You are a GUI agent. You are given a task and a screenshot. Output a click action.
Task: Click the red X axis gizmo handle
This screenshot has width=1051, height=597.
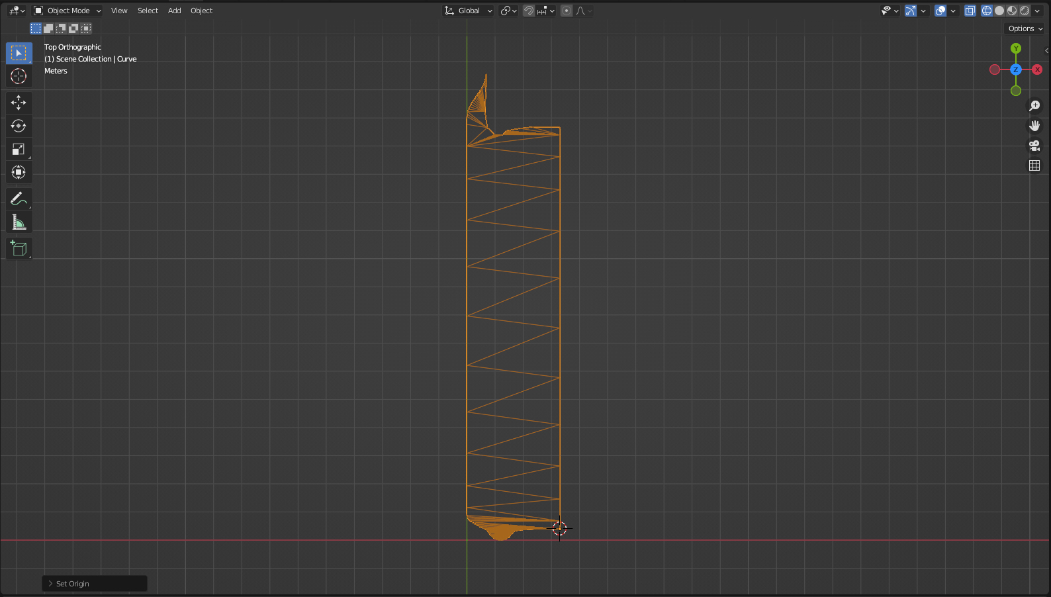(x=1037, y=69)
